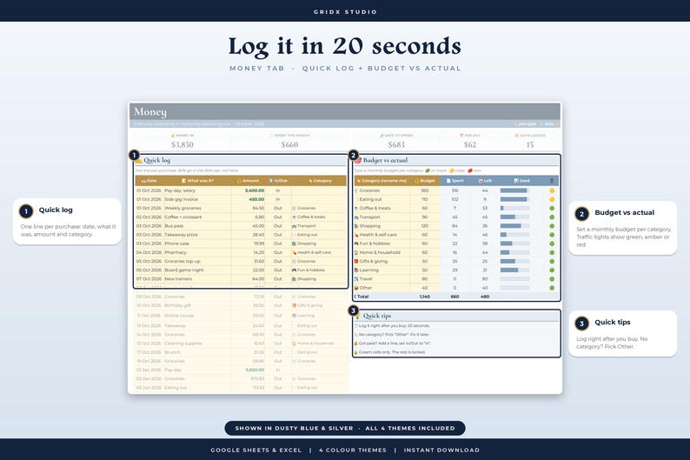Click the Instant Download footer text
The width and height of the screenshot is (690, 460).
coord(441,450)
